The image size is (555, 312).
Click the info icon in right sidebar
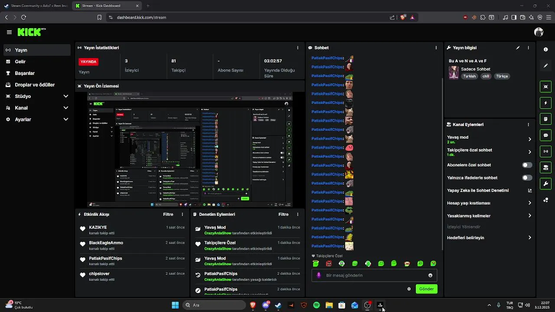pyautogui.click(x=546, y=49)
